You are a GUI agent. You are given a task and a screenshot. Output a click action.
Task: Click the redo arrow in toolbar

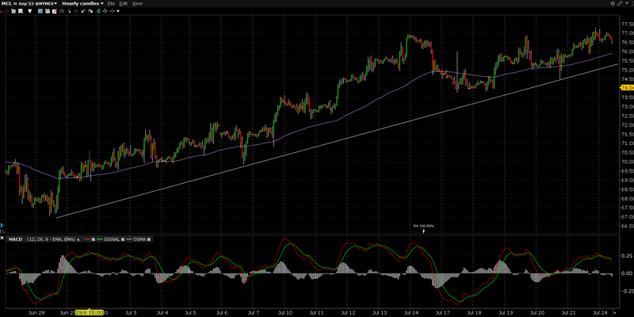click(90, 11)
